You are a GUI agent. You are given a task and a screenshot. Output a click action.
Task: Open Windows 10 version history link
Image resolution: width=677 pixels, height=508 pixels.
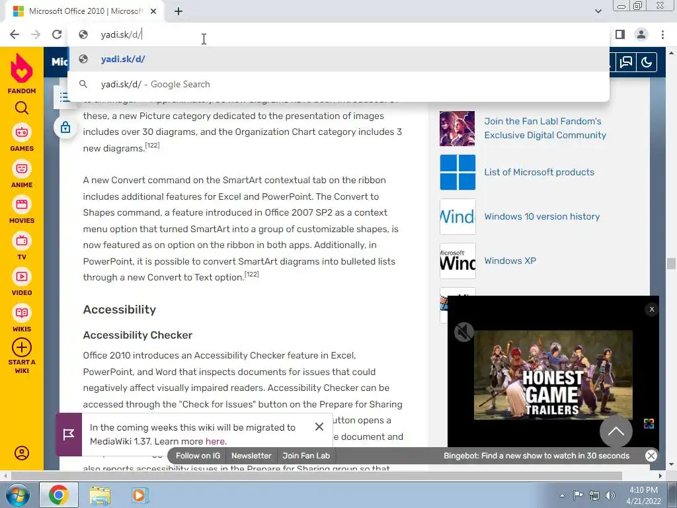tap(541, 216)
